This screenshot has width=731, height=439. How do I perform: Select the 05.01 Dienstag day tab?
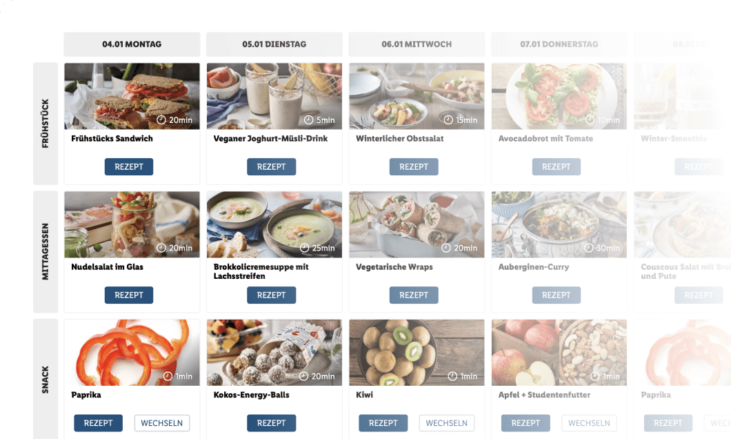(x=274, y=44)
